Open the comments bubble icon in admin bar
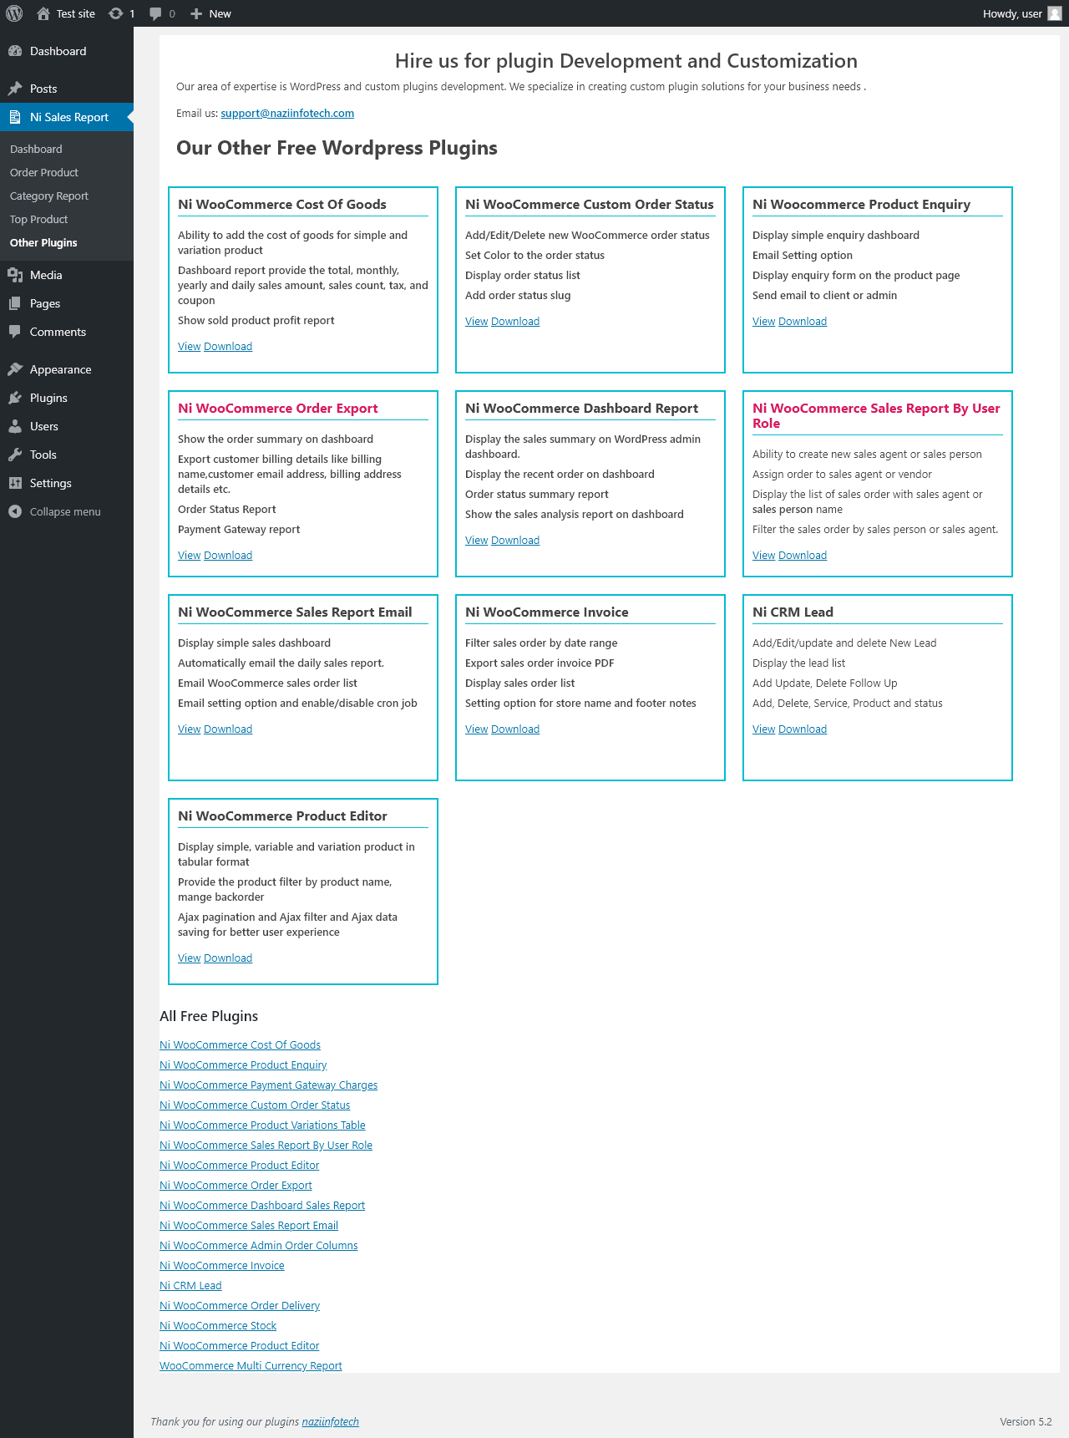The width and height of the screenshot is (1069, 1438). pos(155,13)
